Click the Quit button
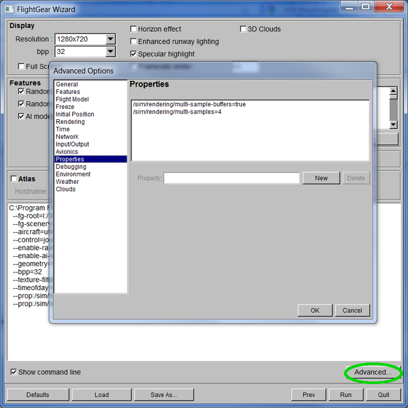The height and width of the screenshot is (408, 408). coord(384,394)
